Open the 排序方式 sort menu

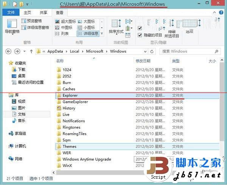coord(116,27)
